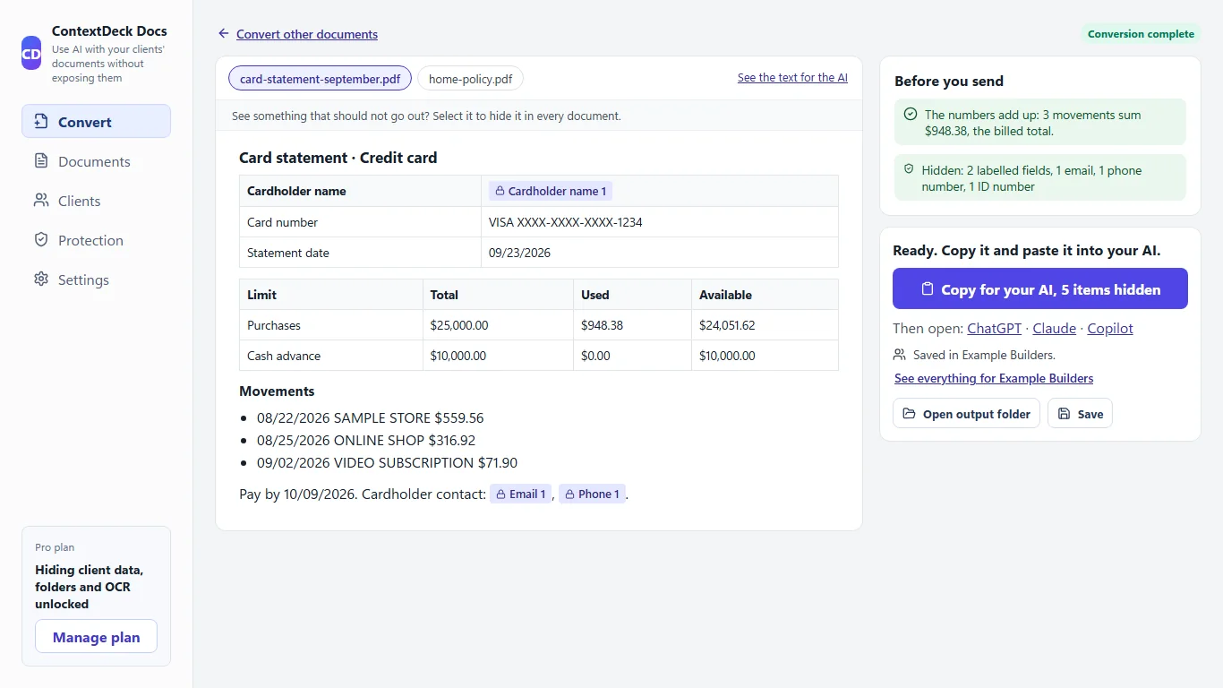Click the back arrow icon beside Convert other documents
This screenshot has width=1223, height=688.
[224, 34]
